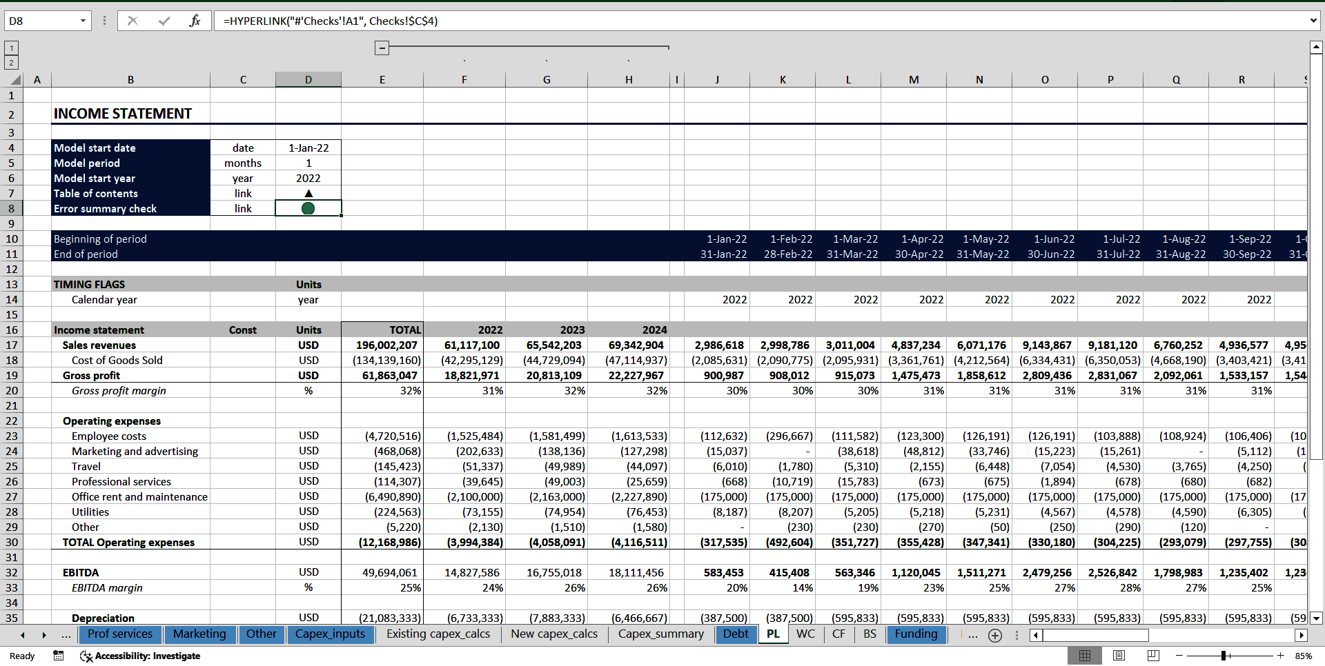Click the table of contents triangle link
The height and width of the screenshot is (666, 1325).
(308, 193)
